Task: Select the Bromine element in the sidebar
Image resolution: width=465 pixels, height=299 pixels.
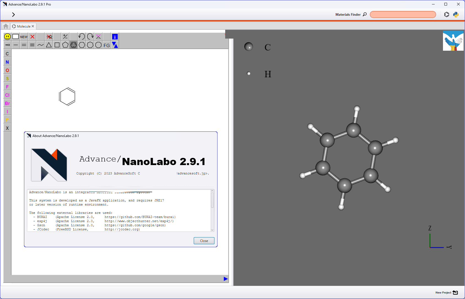Action: pos(7,103)
